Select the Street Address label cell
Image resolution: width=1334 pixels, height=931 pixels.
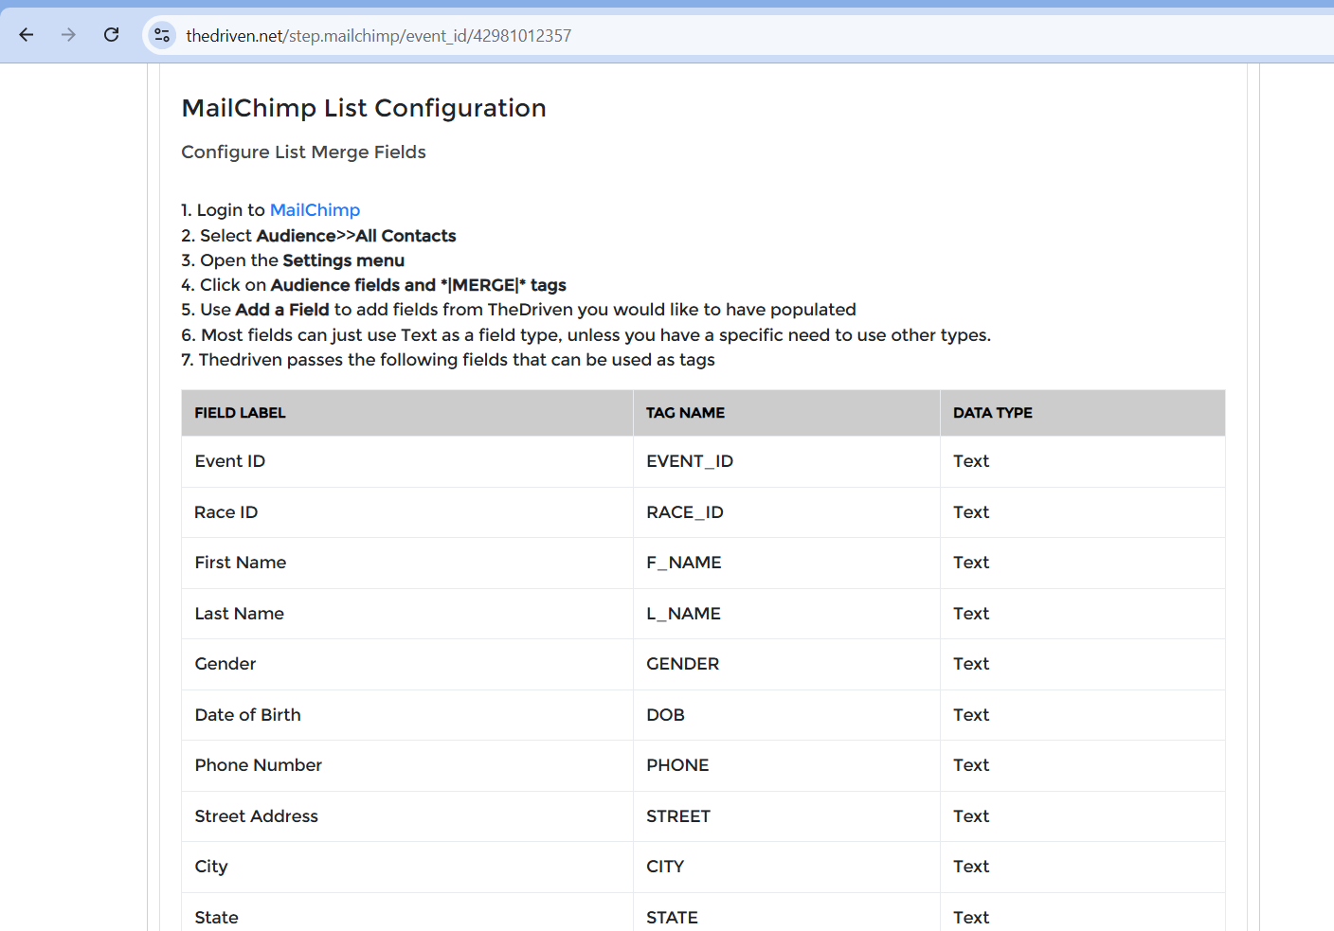point(407,816)
